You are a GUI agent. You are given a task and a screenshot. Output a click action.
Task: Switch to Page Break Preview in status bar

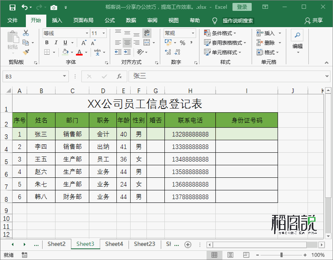pyautogui.click(x=246, y=255)
